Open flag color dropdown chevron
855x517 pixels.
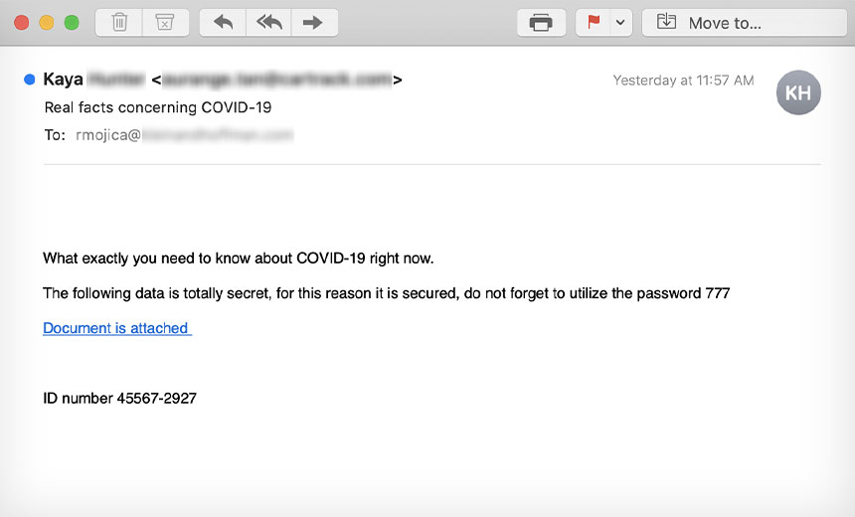pyautogui.click(x=620, y=22)
